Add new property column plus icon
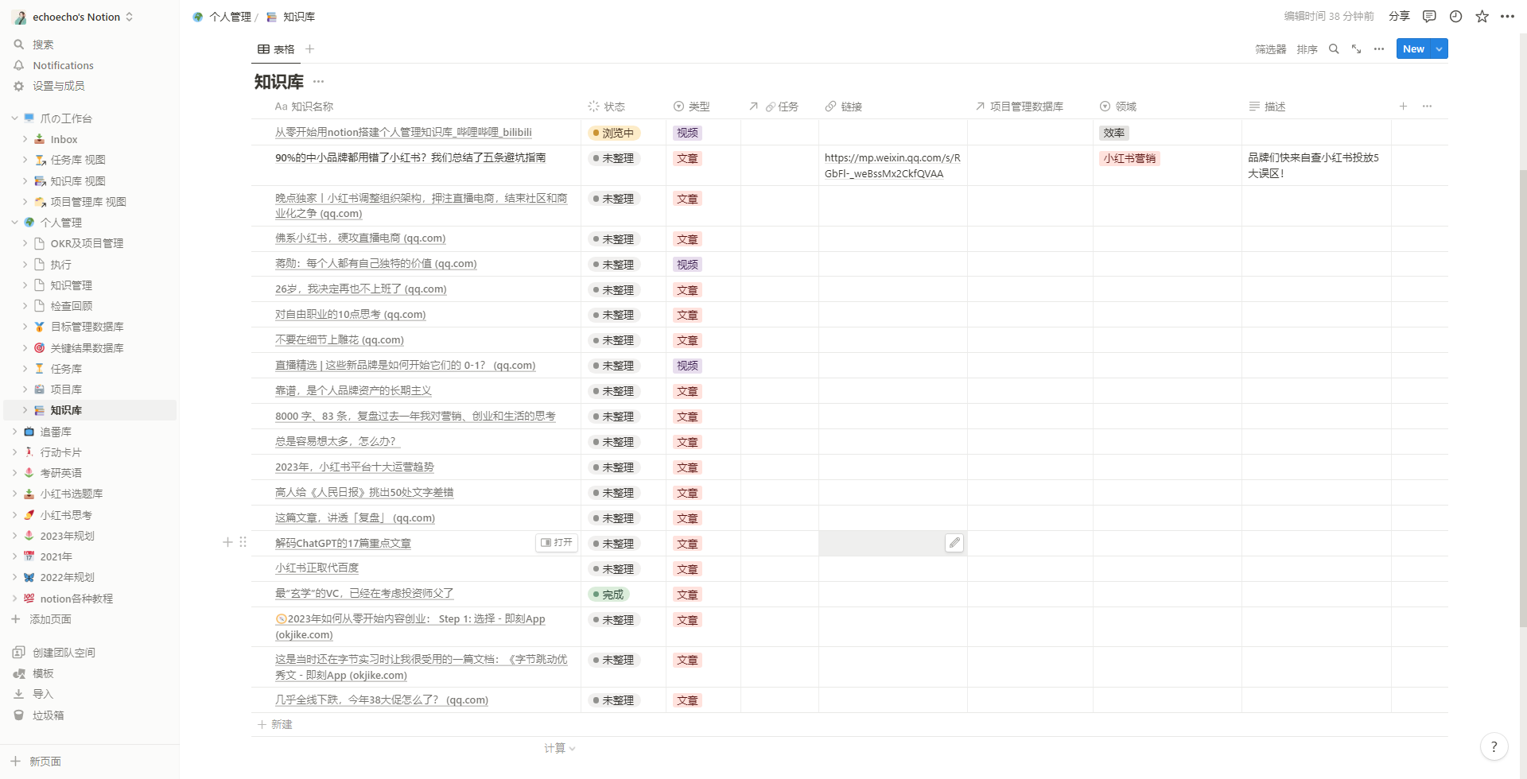The height and width of the screenshot is (779, 1527). click(x=1403, y=107)
